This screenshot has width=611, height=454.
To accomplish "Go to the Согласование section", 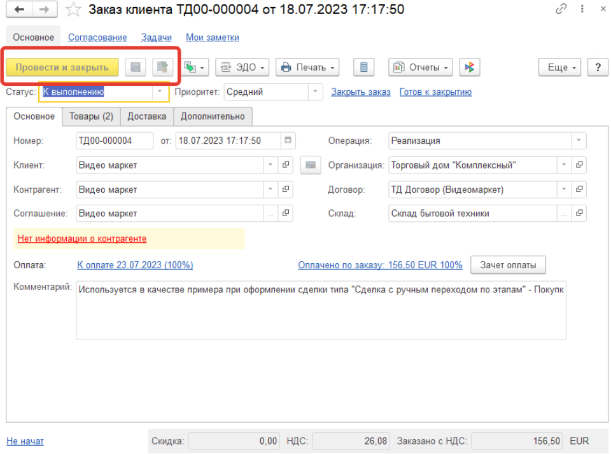I will pyautogui.click(x=97, y=38).
